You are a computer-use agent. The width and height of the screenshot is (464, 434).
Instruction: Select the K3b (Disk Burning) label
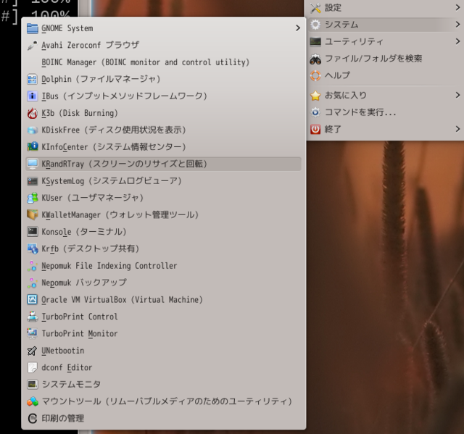80,113
